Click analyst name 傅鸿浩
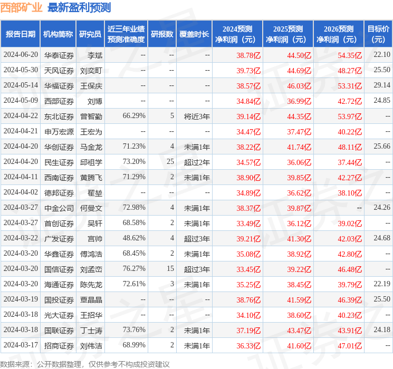 pyautogui.click(x=91, y=254)
